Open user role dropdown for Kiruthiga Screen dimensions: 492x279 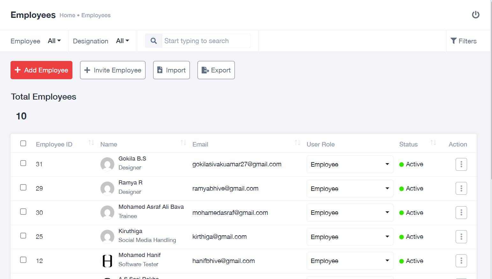point(350,237)
